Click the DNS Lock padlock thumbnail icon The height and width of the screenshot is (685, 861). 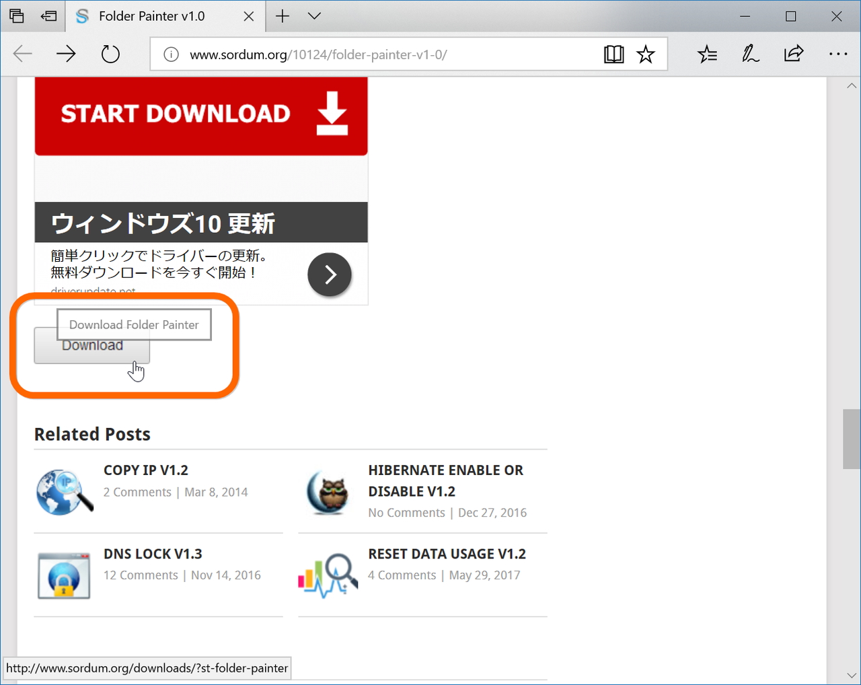[63, 575]
